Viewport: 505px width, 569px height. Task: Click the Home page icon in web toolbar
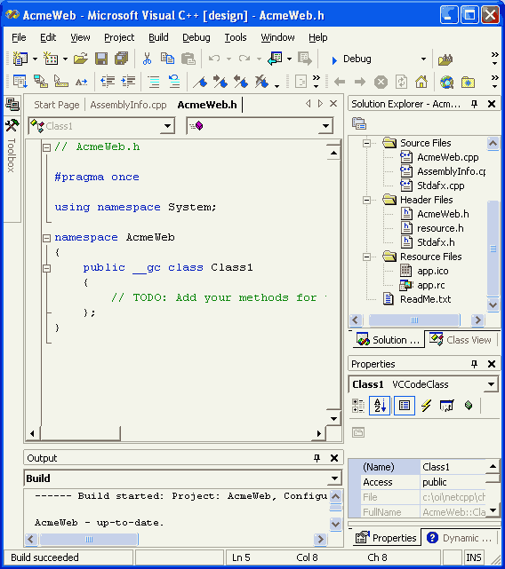421,82
